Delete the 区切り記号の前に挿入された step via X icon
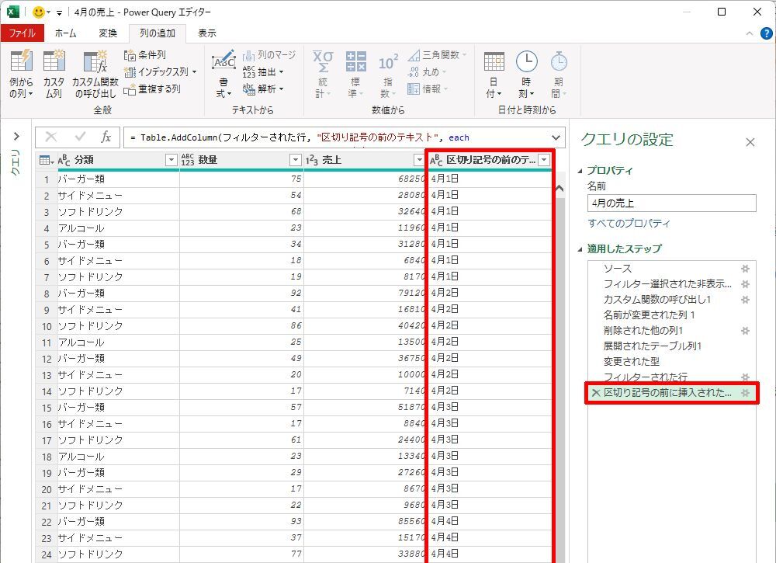 click(595, 393)
